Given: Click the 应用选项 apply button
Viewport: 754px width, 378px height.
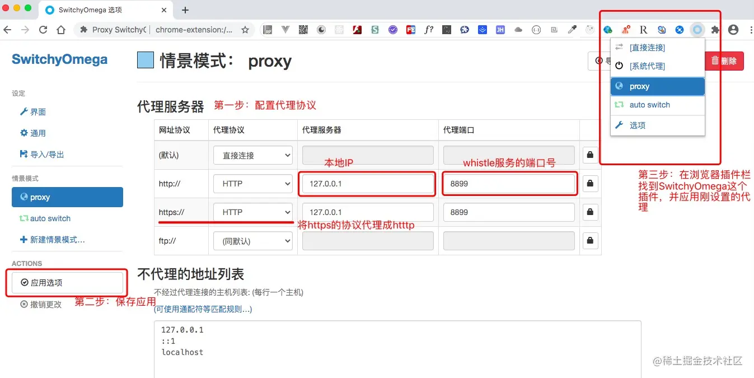Looking at the screenshot, I should (x=67, y=283).
